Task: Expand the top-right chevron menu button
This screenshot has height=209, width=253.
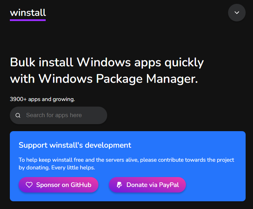Action: coord(236,13)
